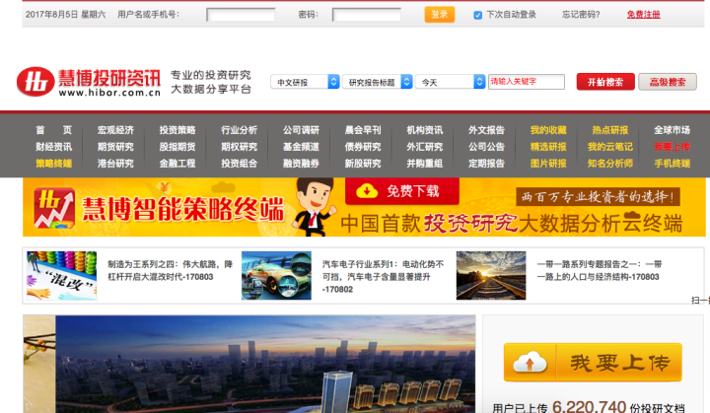710x413 pixels.
Task: Click the 高级搜索 button
Action: pos(667,82)
